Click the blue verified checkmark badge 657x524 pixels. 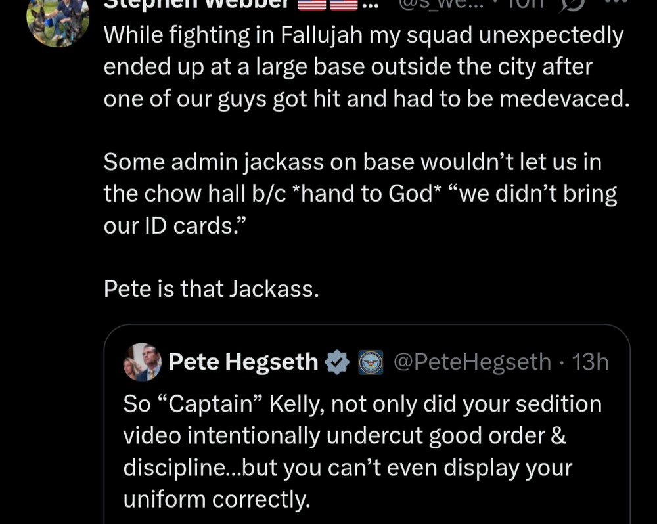pyautogui.click(x=338, y=362)
